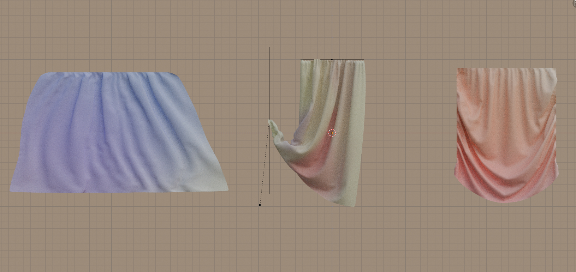Select the black dot atop the middle curtain
Viewport: 576px width, 272px height.
click(x=332, y=60)
